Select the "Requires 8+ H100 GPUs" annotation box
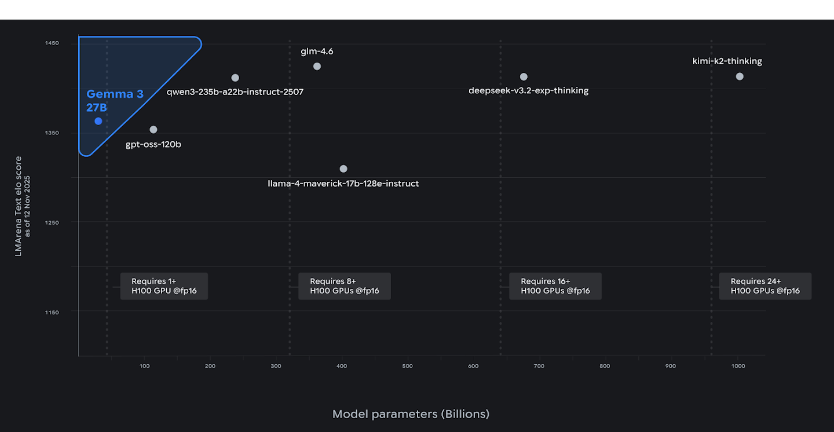 345,286
